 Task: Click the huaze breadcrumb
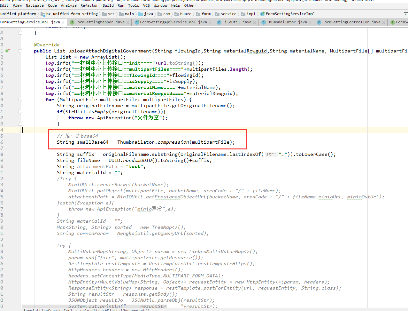(186, 14)
